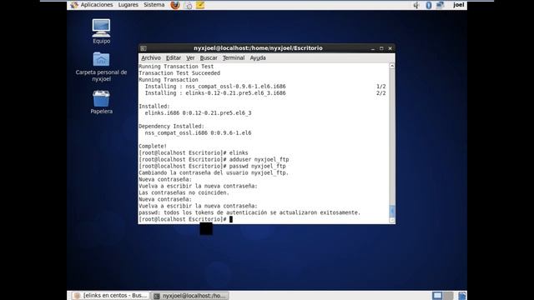Open the notes launcher icon in panel
The width and height of the screenshot is (534, 300).
200,5
